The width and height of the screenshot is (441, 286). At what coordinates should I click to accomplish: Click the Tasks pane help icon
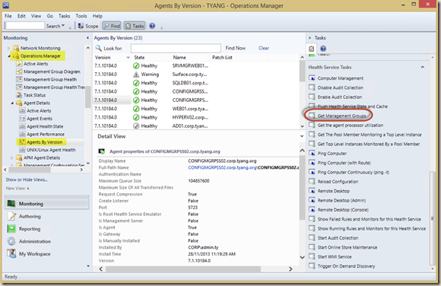click(x=323, y=49)
